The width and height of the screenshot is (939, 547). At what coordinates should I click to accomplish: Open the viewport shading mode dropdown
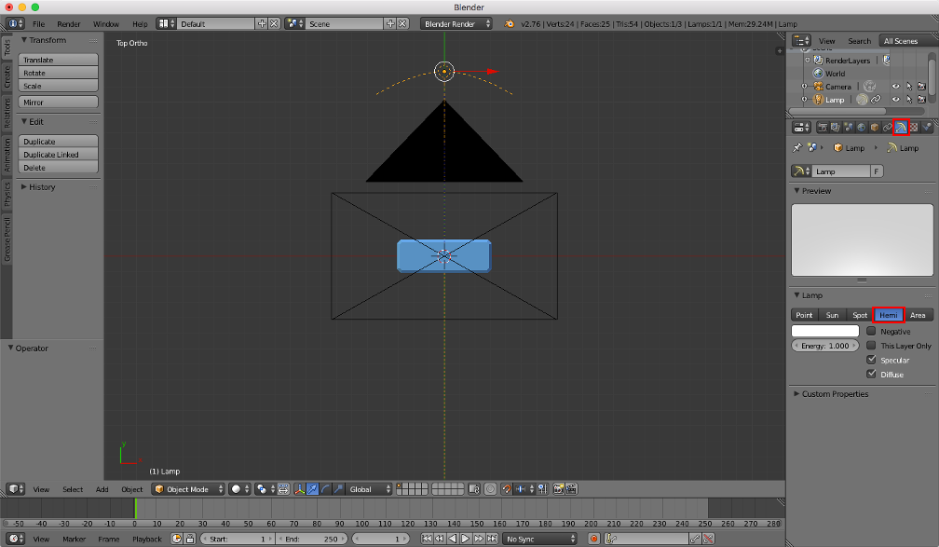click(239, 489)
